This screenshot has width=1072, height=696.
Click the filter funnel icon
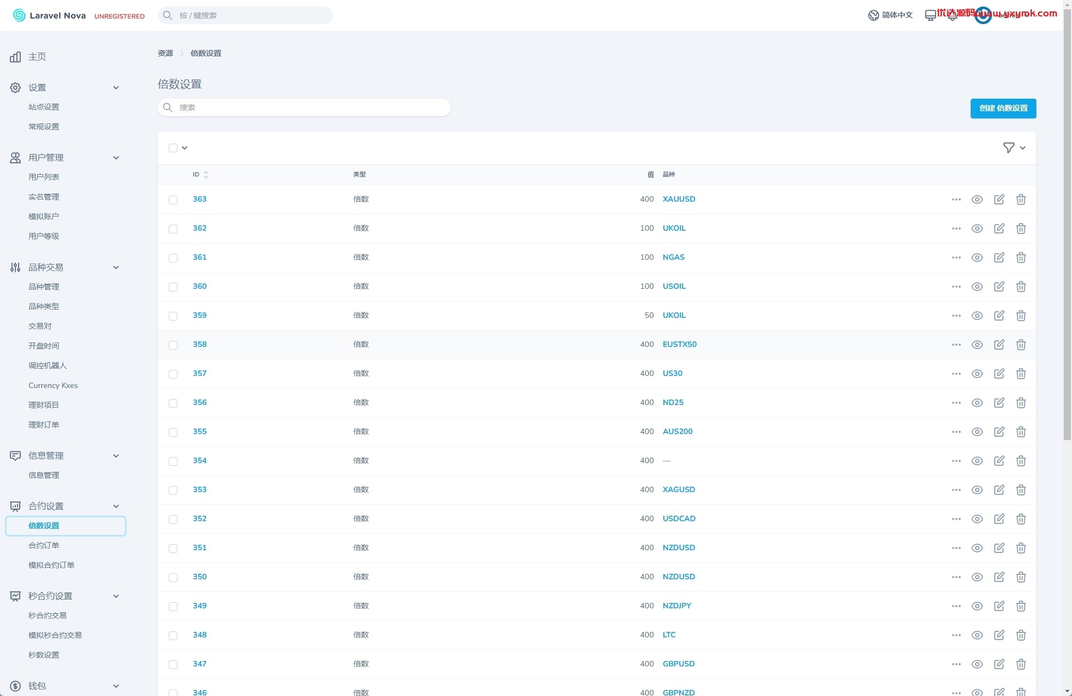1008,147
